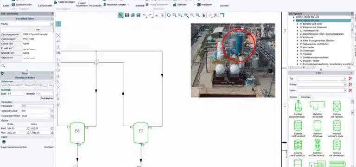Switch to the Details tab
Image resolution: width=356 pixels, height=167 pixels.
click(x=293, y=97)
